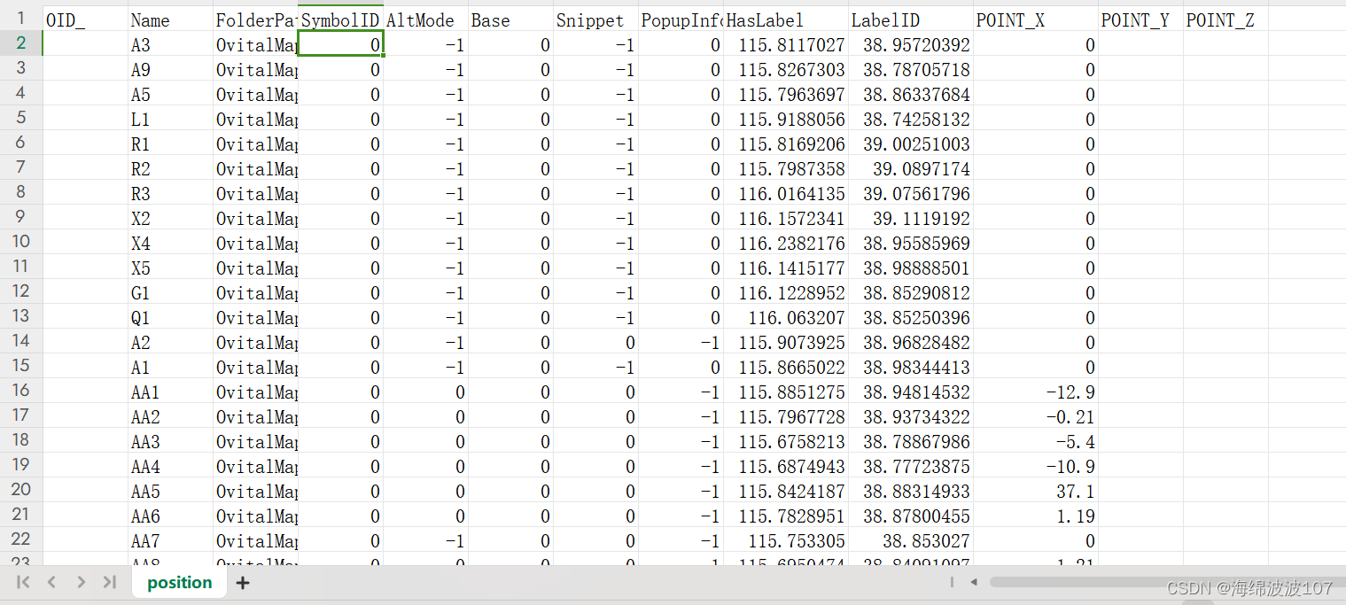The height and width of the screenshot is (605, 1346).
Task: Select the SymbolID header cell
Action: pyautogui.click(x=340, y=19)
